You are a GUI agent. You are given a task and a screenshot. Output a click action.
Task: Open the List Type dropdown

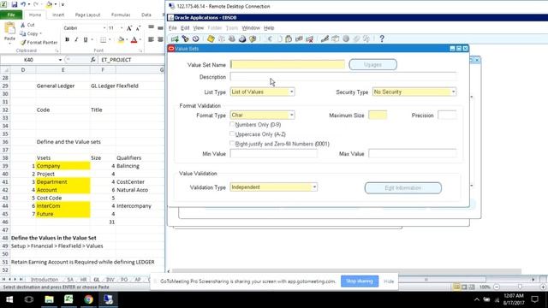291,92
